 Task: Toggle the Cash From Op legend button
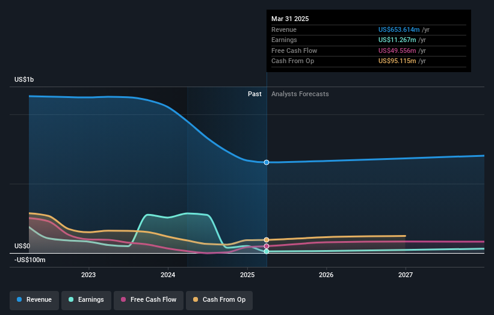[x=219, y=299]
